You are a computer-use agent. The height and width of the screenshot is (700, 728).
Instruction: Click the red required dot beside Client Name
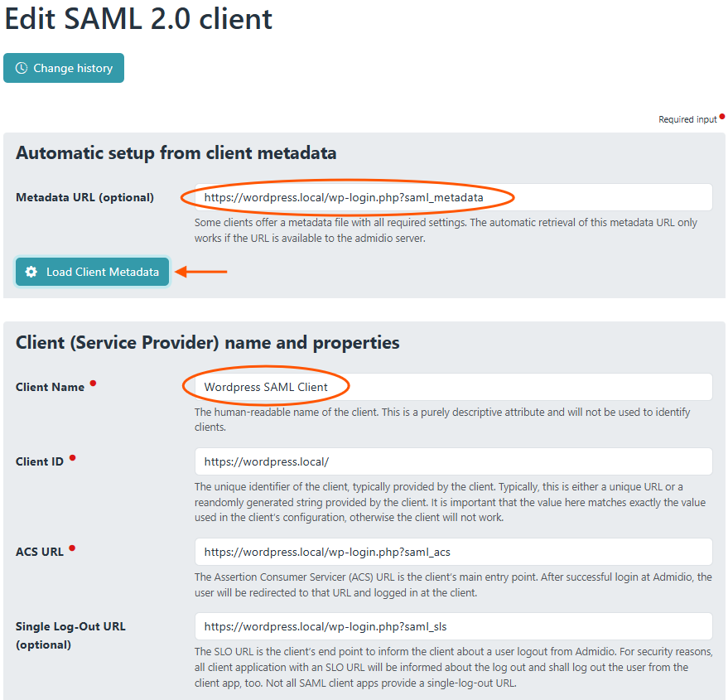(x=94, y=384)
